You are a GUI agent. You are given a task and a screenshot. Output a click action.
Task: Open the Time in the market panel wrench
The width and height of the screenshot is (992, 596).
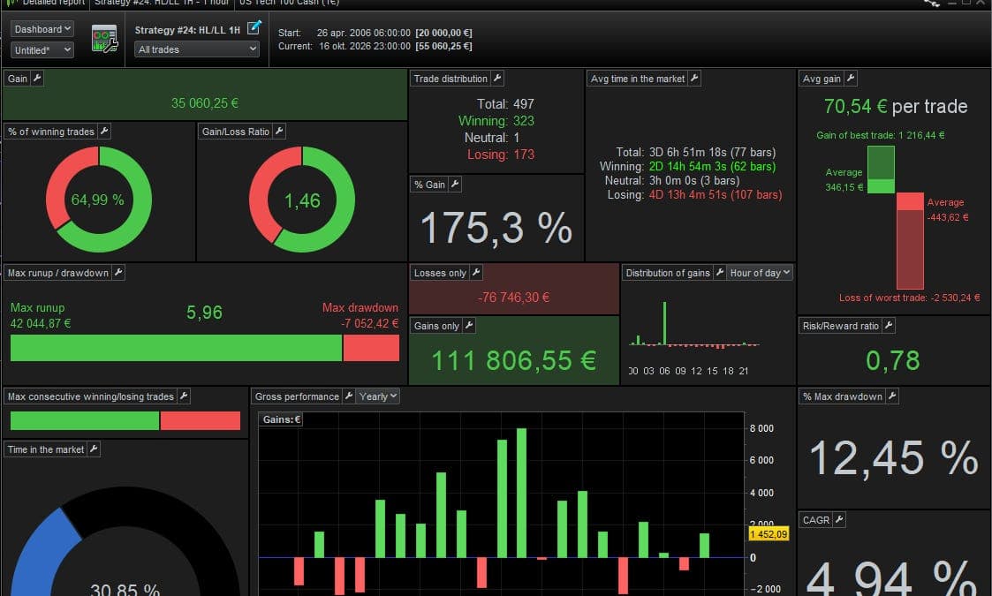tap(94, 449)
